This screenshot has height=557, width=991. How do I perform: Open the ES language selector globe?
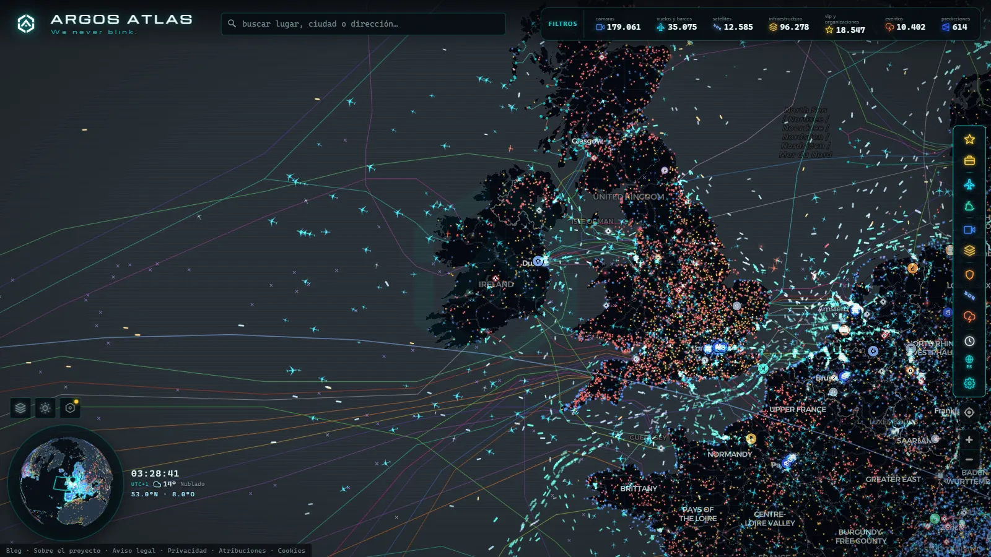[x=969, y=362]
